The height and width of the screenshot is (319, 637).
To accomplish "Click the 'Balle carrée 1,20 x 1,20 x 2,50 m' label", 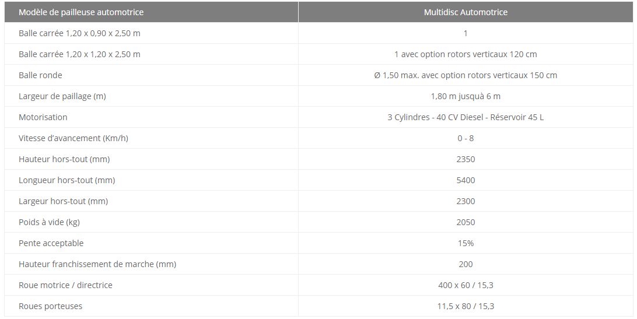I will pos(79,54).
